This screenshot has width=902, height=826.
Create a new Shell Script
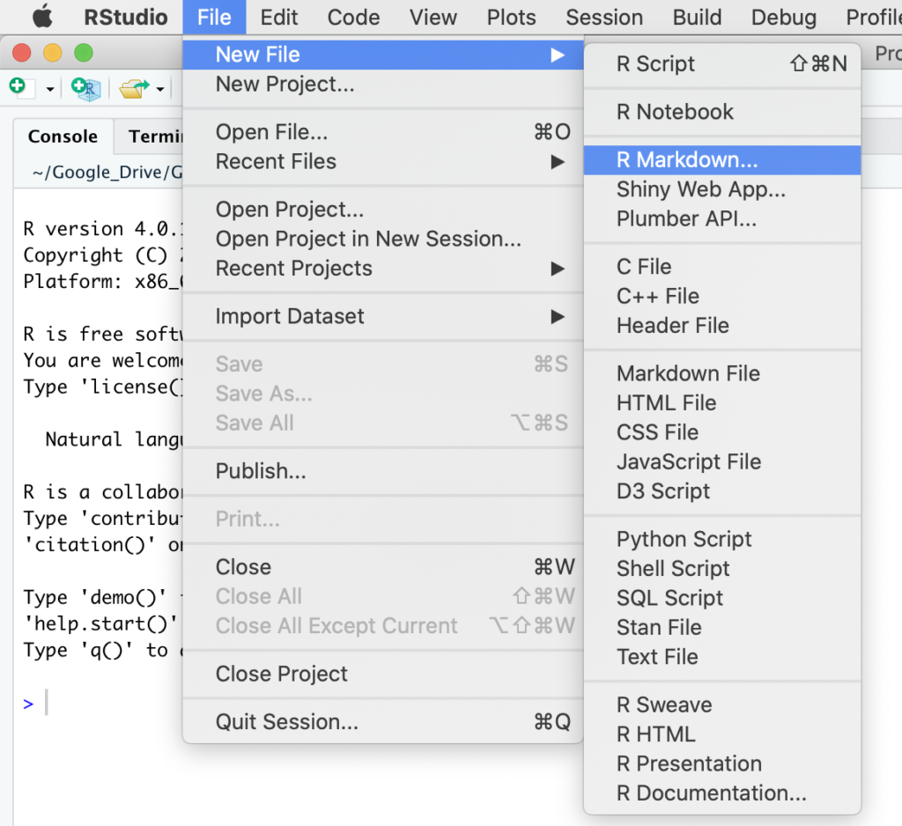coord(722,569)
